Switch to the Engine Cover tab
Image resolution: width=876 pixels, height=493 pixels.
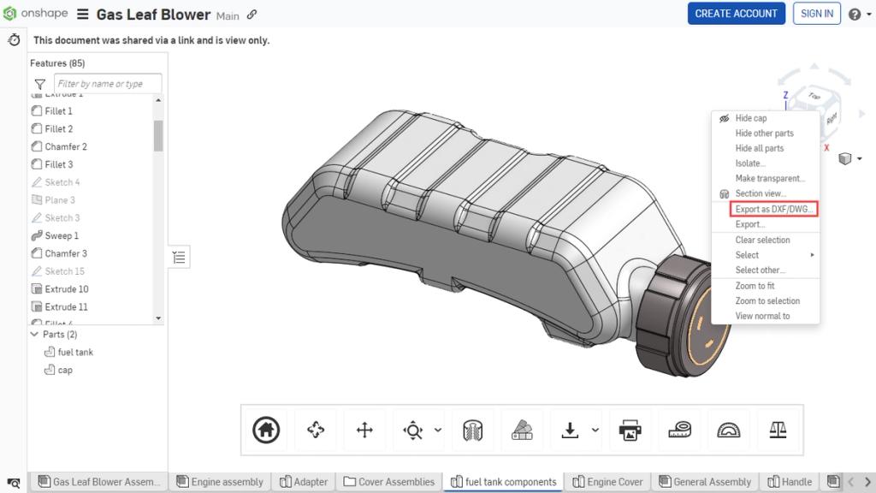(x=607, y=482)
